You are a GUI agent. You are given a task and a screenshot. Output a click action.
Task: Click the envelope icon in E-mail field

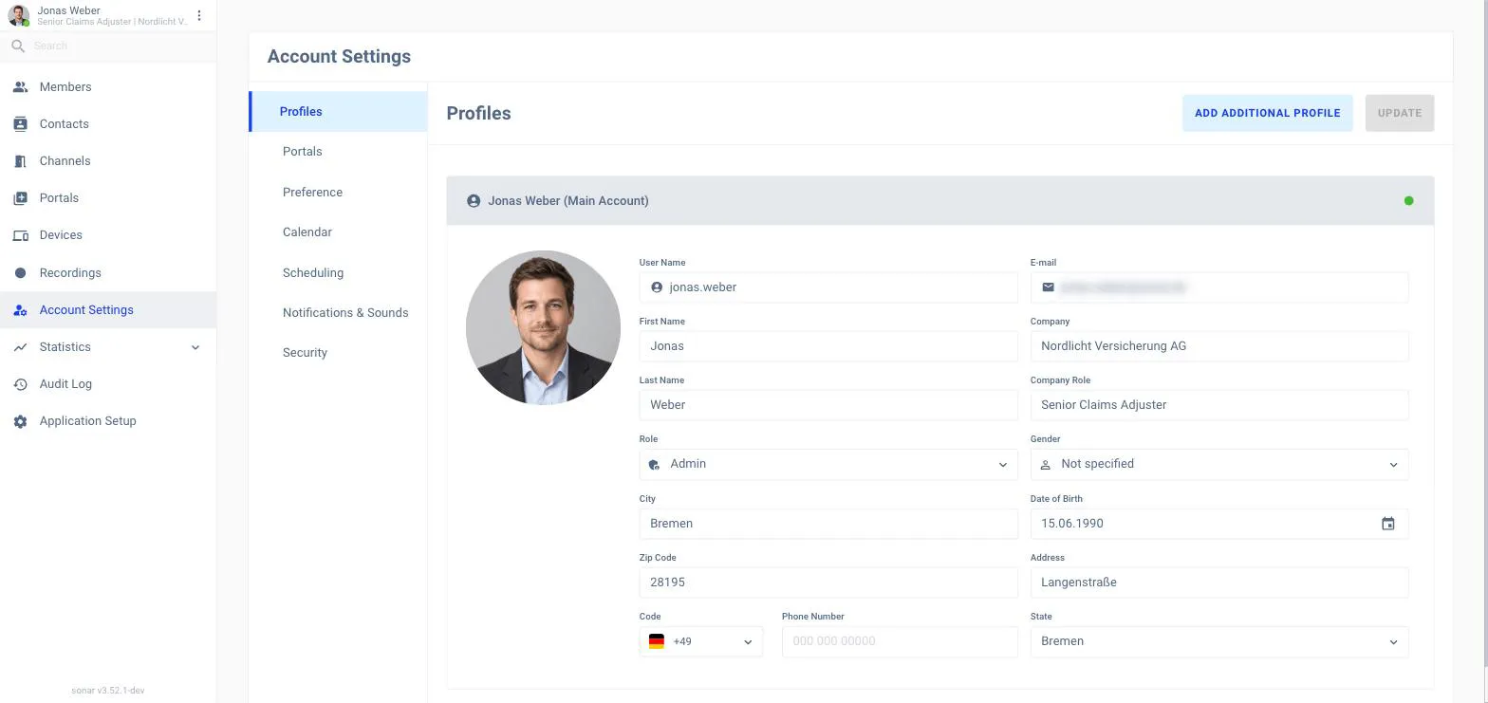(x=1048, y=287)
